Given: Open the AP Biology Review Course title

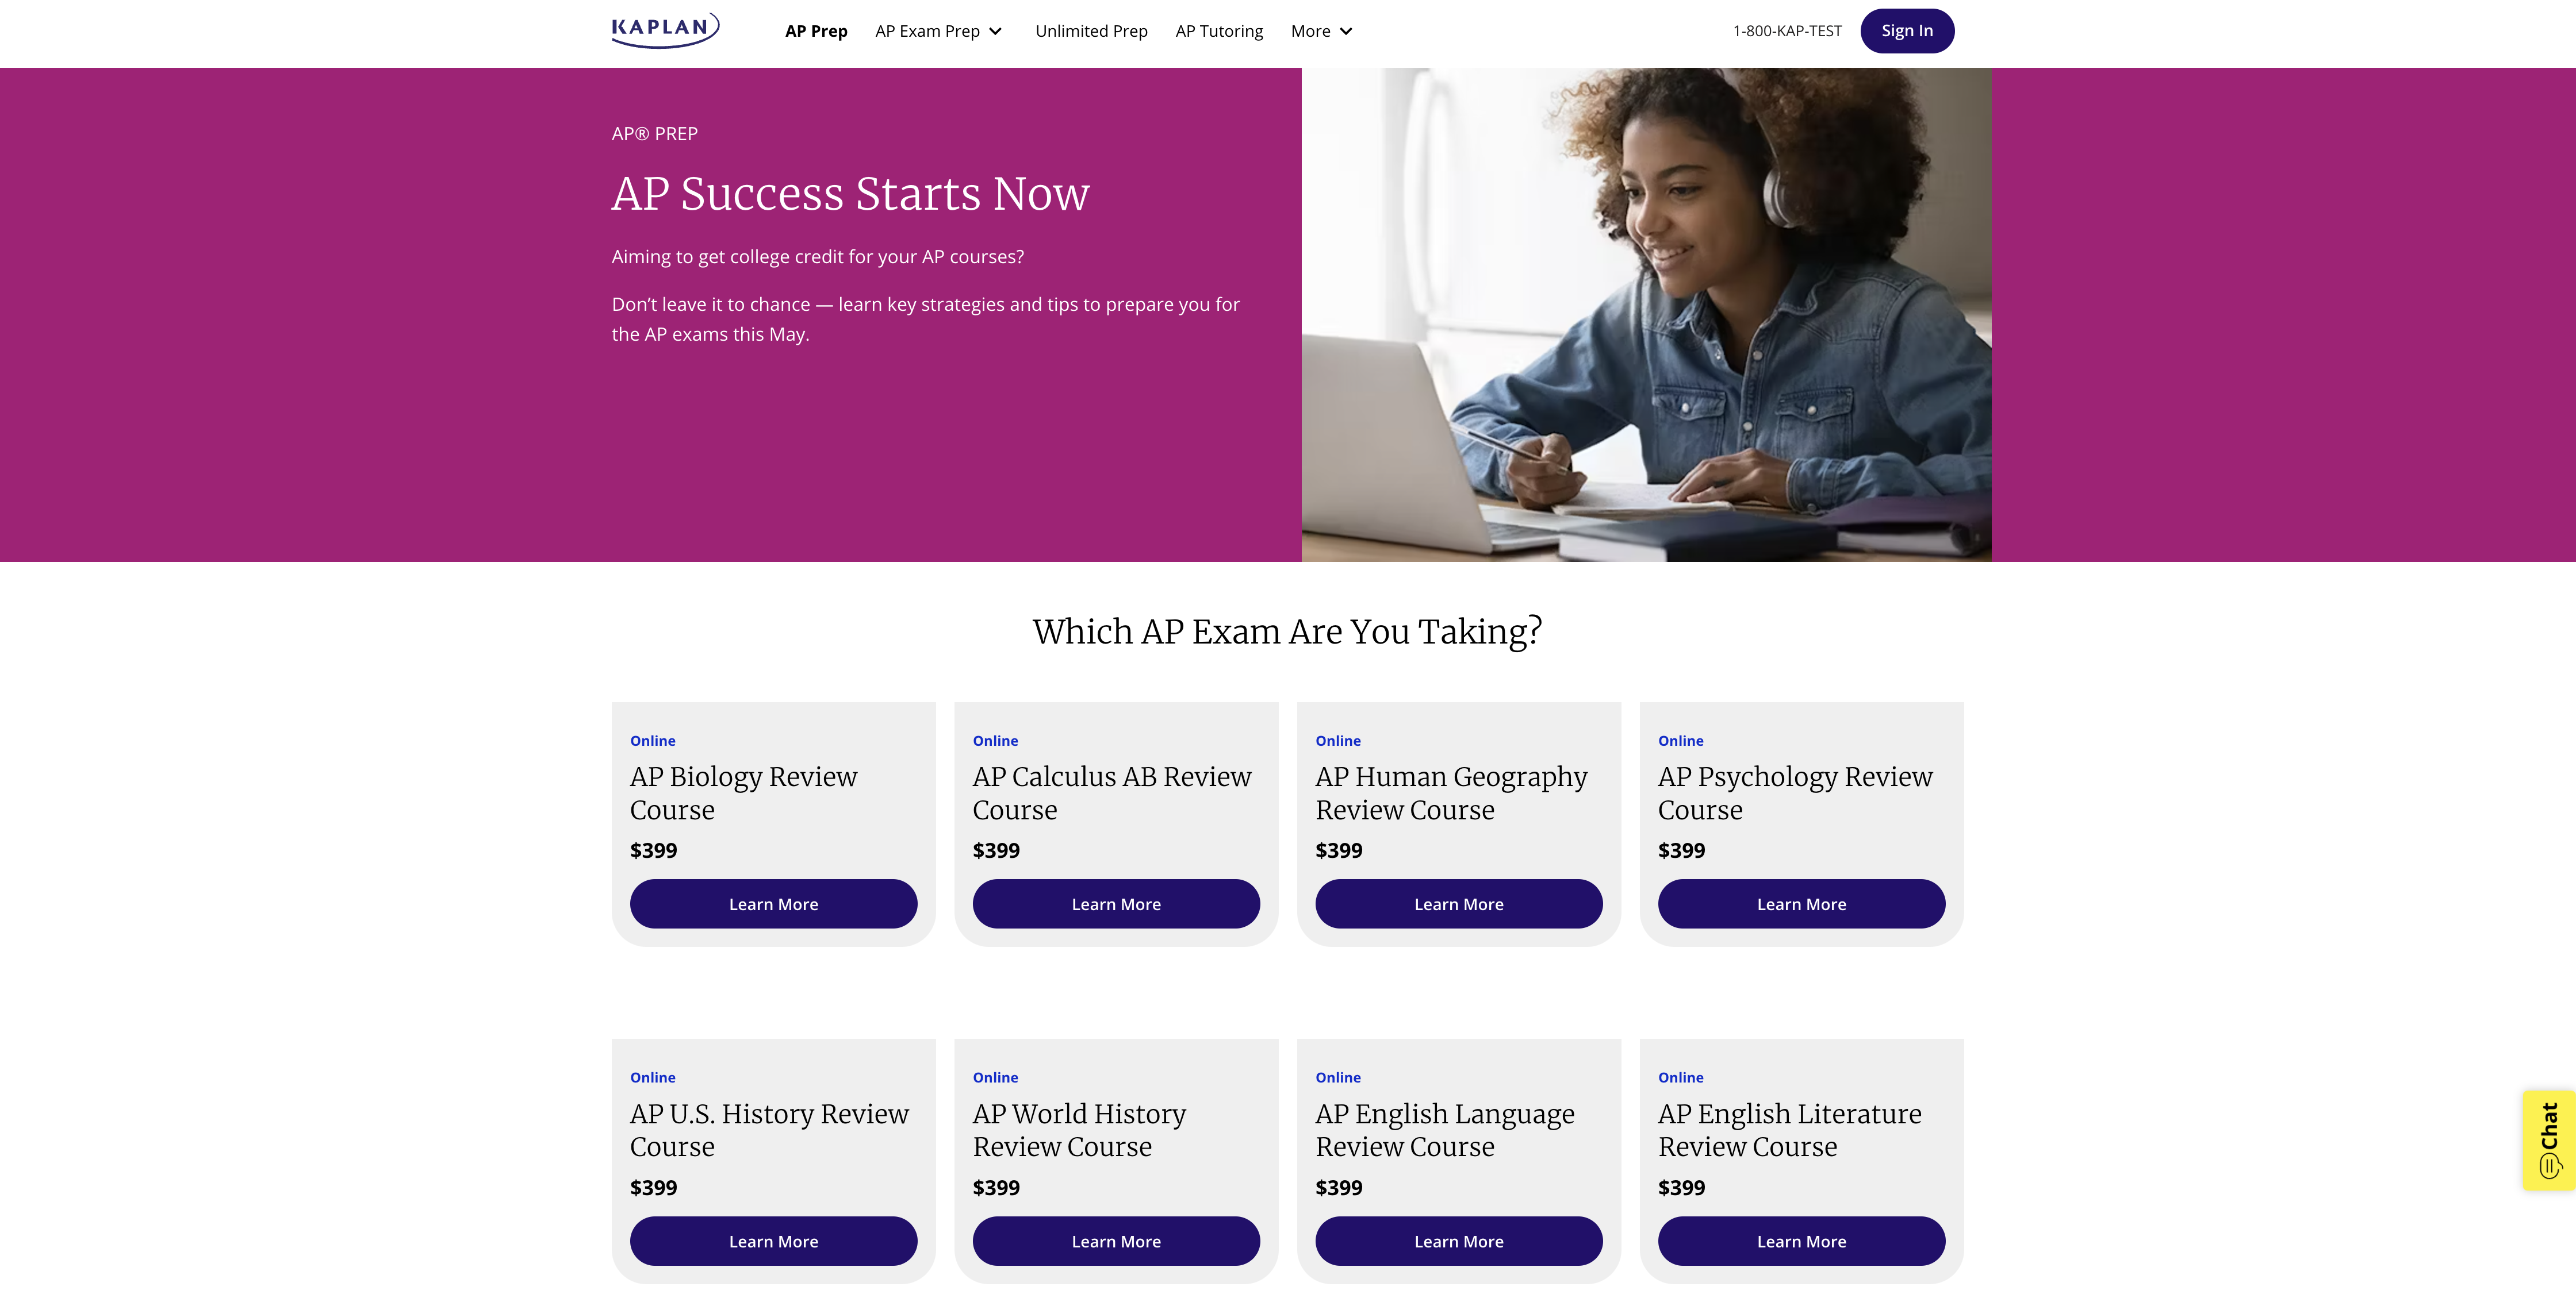Looking at the screenshot, I should pos(743,793).
